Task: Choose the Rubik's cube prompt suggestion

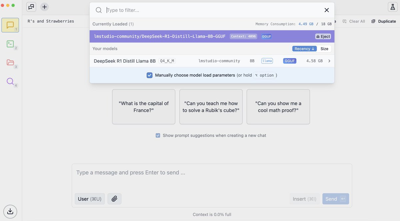Action: click(x=211, y=107)
